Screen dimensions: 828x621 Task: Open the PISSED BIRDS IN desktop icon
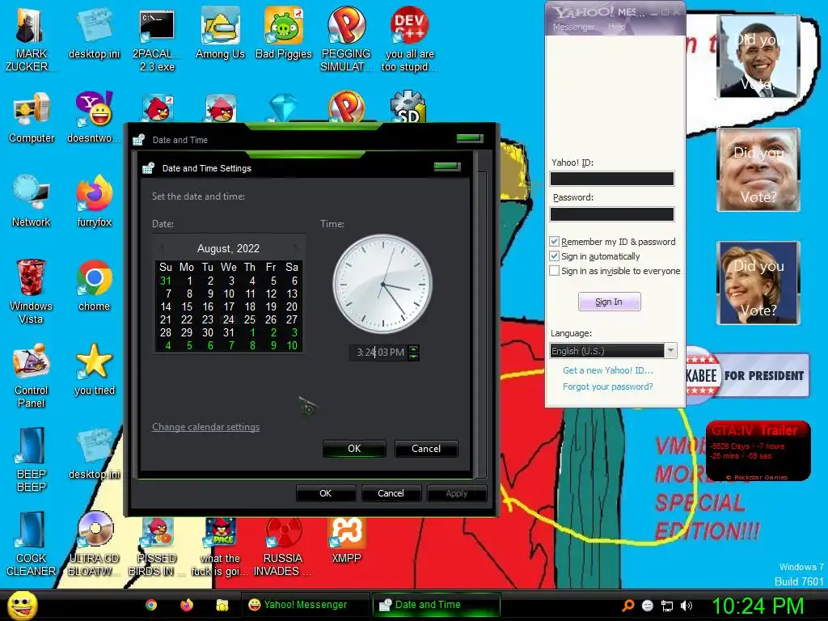click(157, 547)
